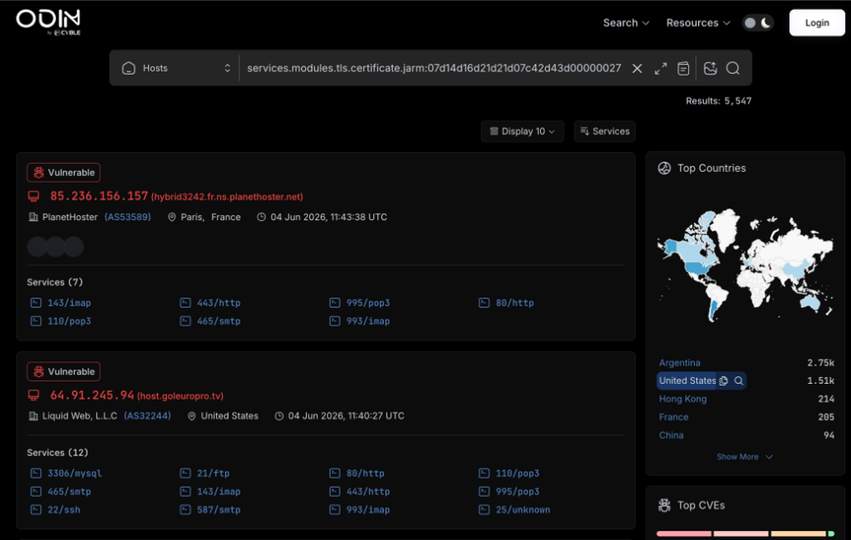Viewport: 851px width, 540px height.
Task: Open the Resources menu
Action: pos(698,22)
